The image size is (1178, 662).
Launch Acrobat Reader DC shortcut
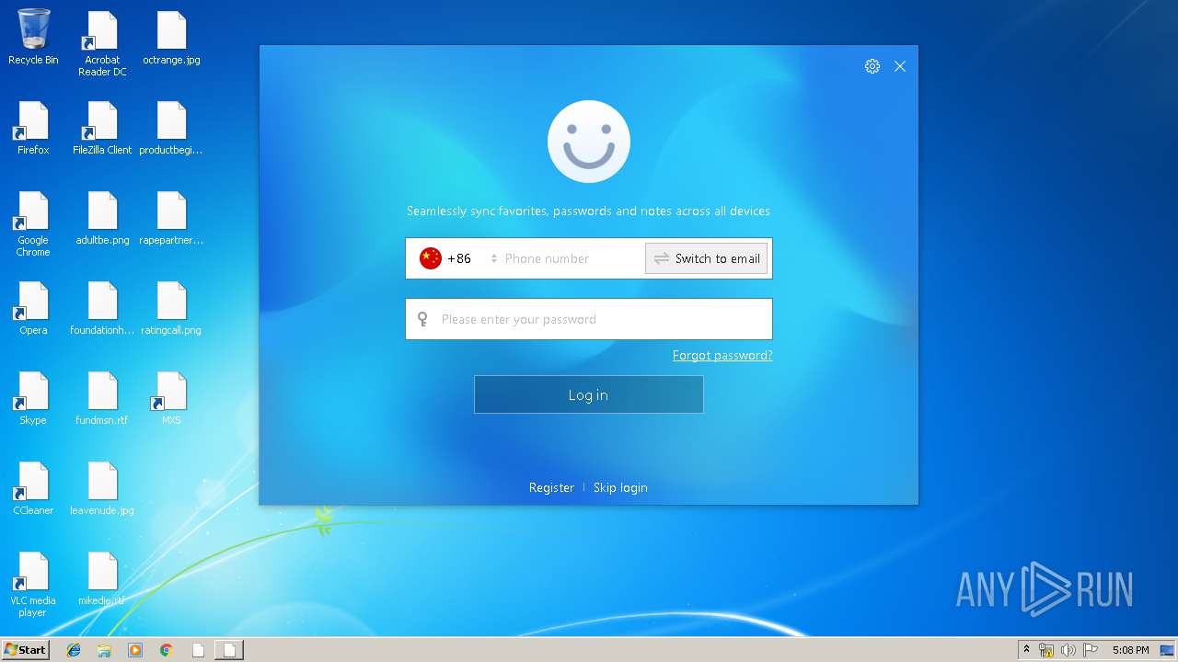tap(102, 43)
